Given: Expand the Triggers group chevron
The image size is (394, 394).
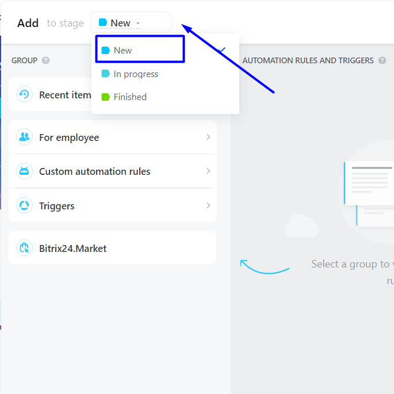Looking at the screenshot, I should coord(208,205).
